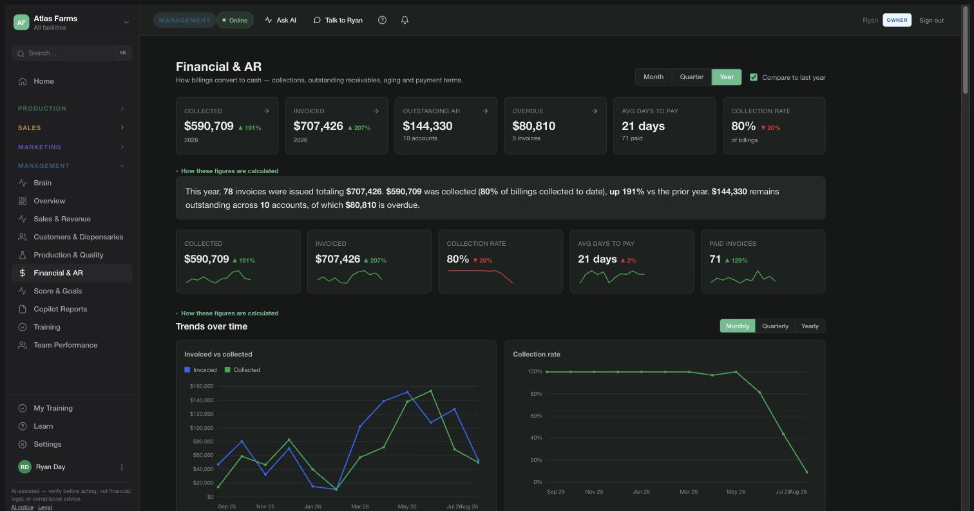Screen dimensions: 974x511
Task: Click the Financial & AR dollar icon
Action: [x=23, y=273]
